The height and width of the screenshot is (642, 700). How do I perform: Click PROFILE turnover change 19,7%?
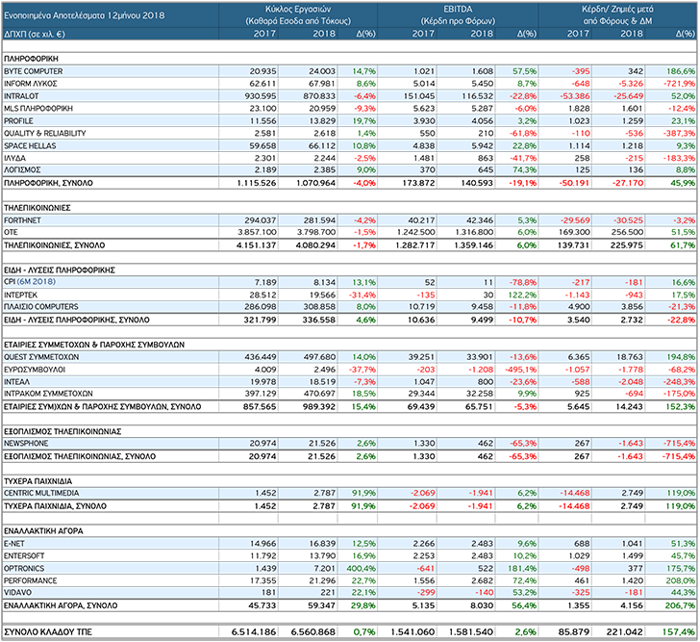pyautogui.click(x=364, y=121)
